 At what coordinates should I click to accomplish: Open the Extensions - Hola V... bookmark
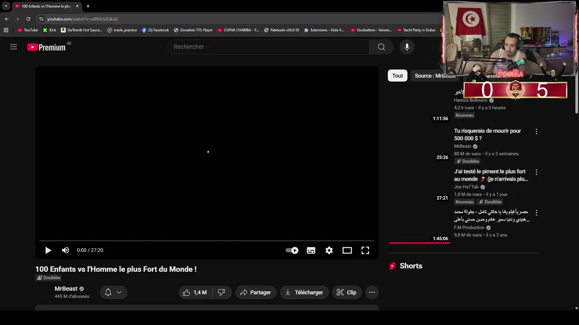coord(324,30)
